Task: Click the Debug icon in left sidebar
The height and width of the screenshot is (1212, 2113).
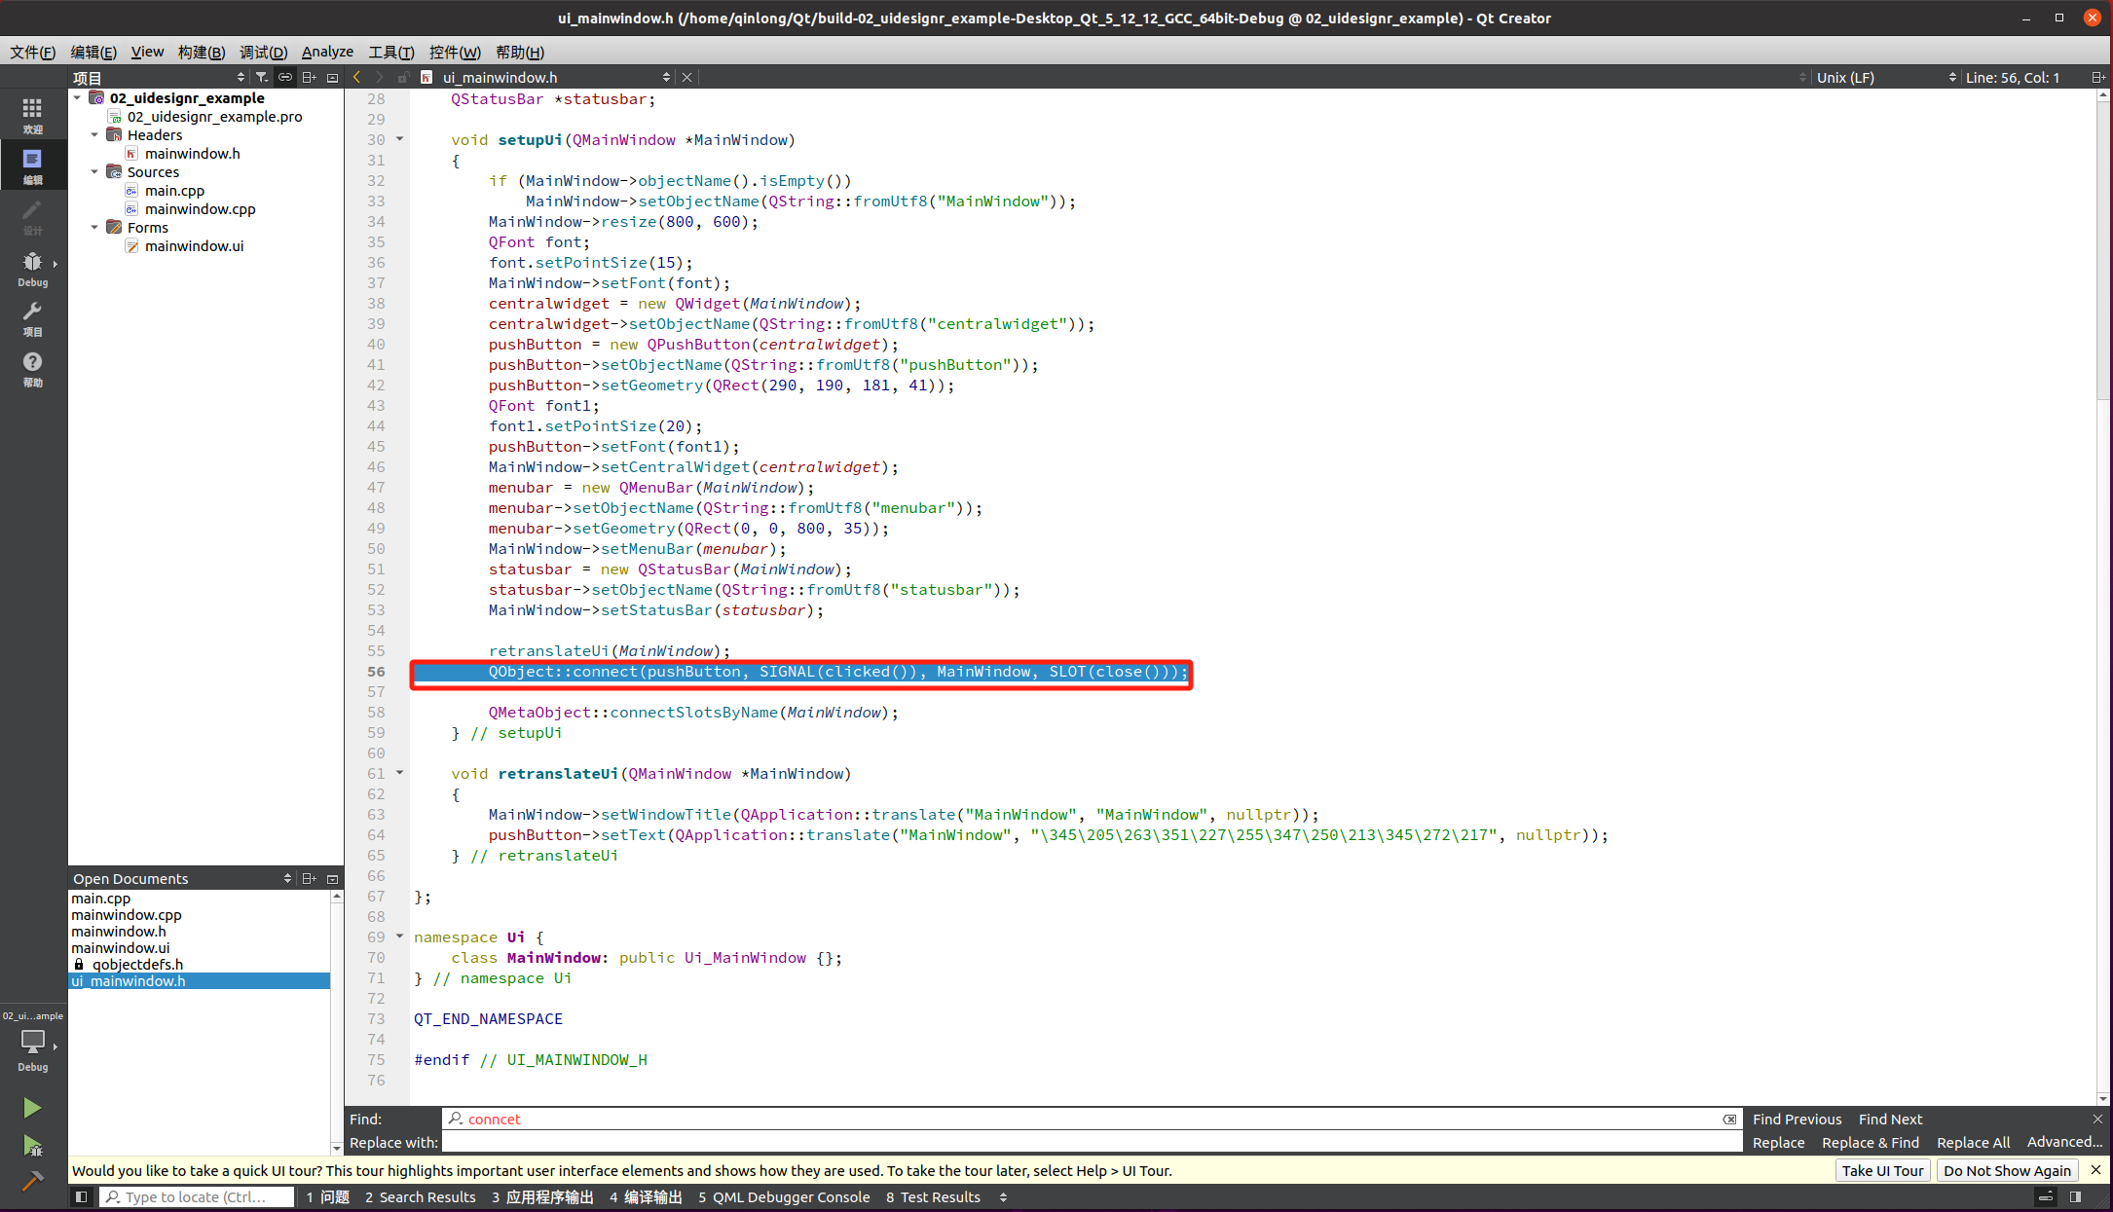Action: pos(32,267)
